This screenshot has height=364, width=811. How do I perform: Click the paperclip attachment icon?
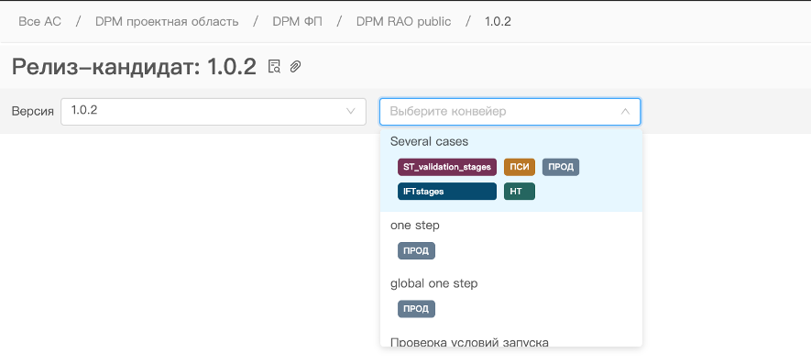pyautogui.click(x=295, y=66)
